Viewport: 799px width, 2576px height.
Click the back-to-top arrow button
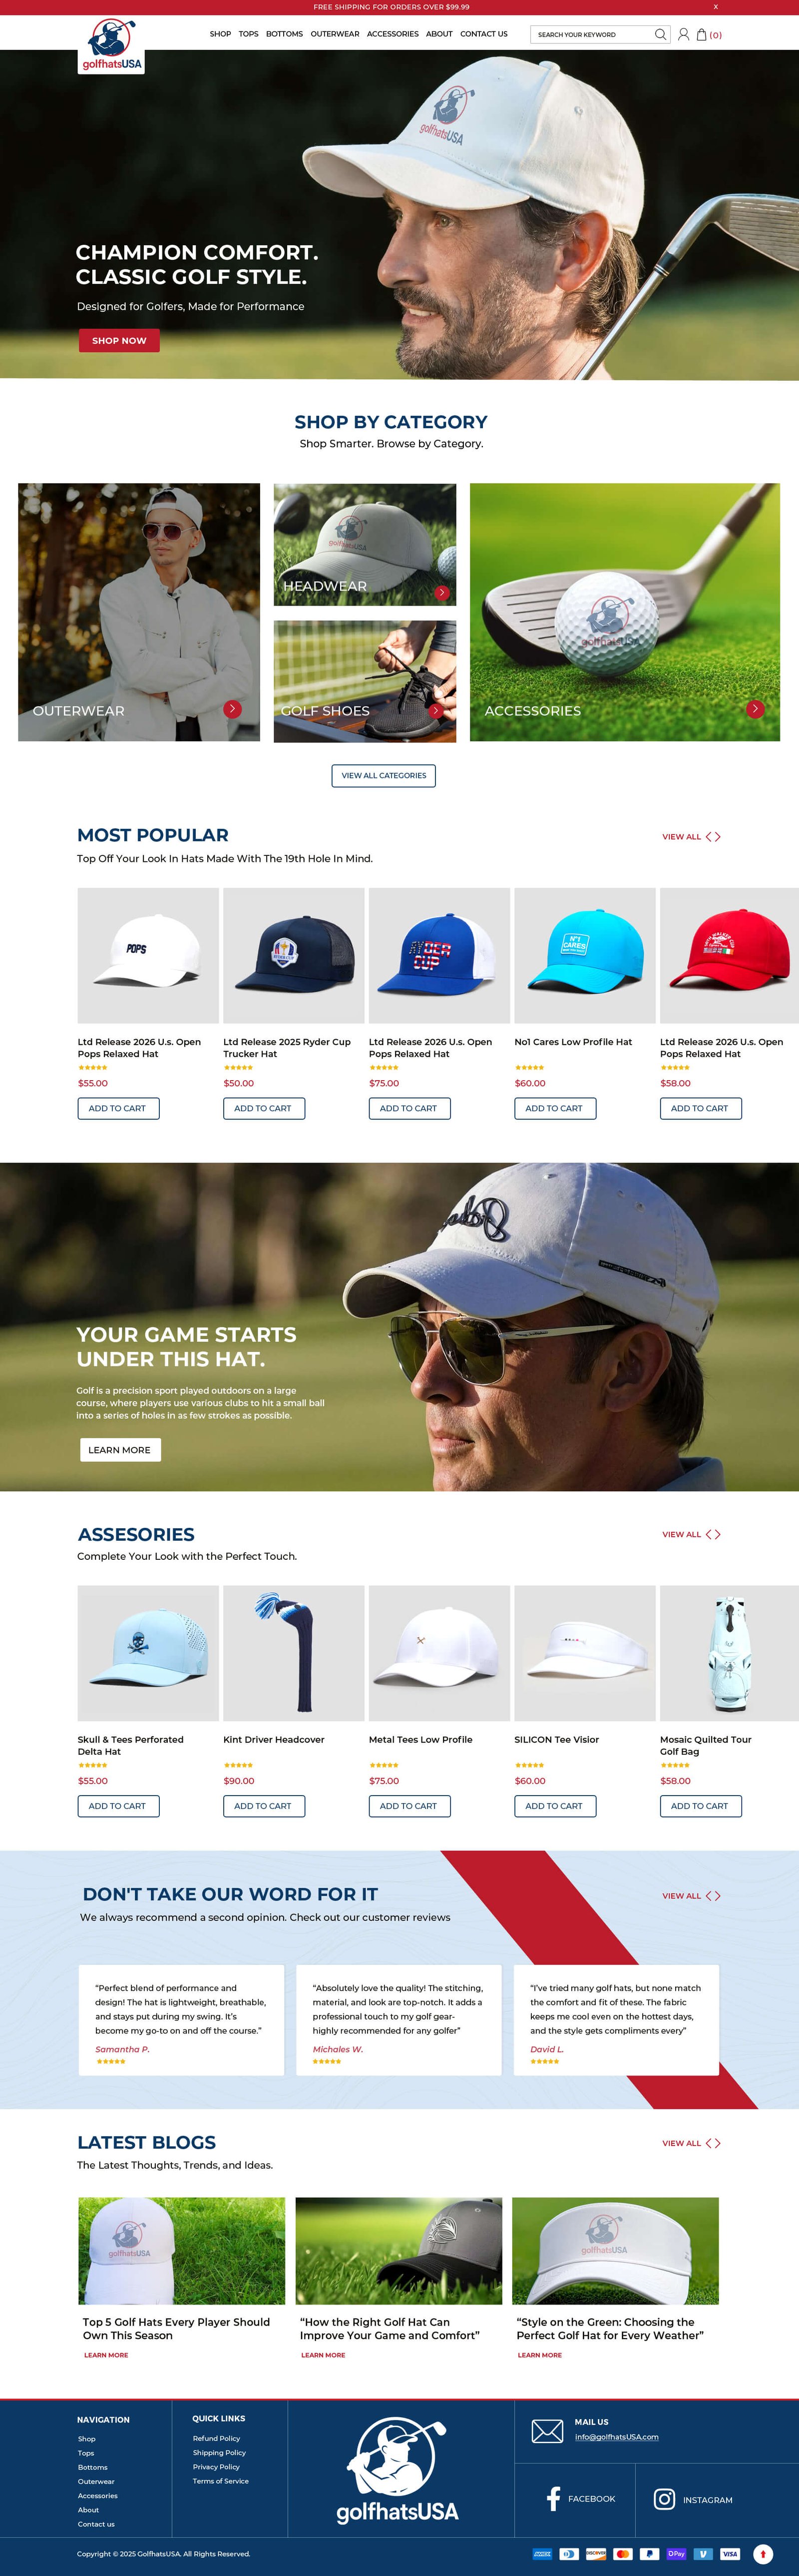point(763,2554)
